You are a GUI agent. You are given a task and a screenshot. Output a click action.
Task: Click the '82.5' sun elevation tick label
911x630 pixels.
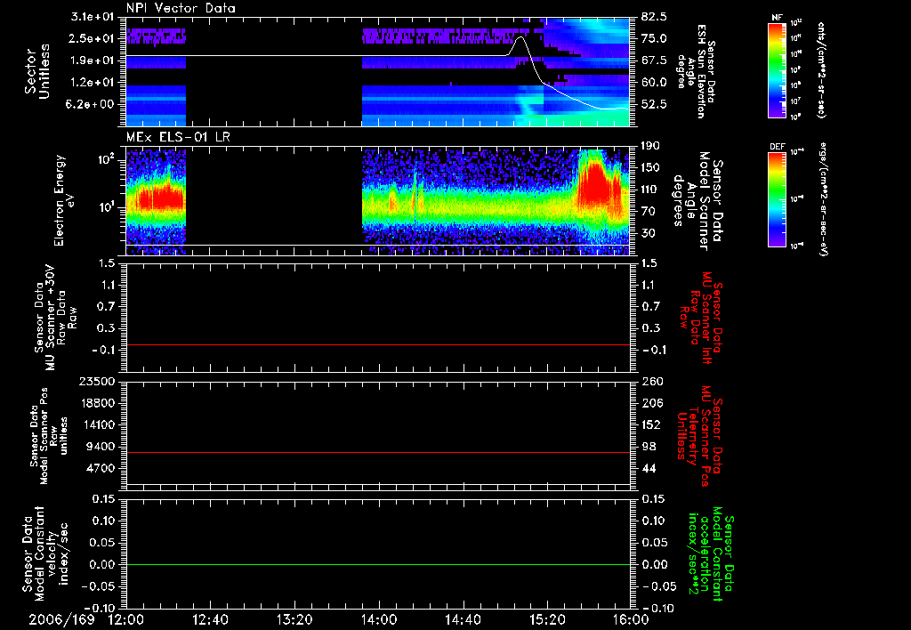(654, 17)
